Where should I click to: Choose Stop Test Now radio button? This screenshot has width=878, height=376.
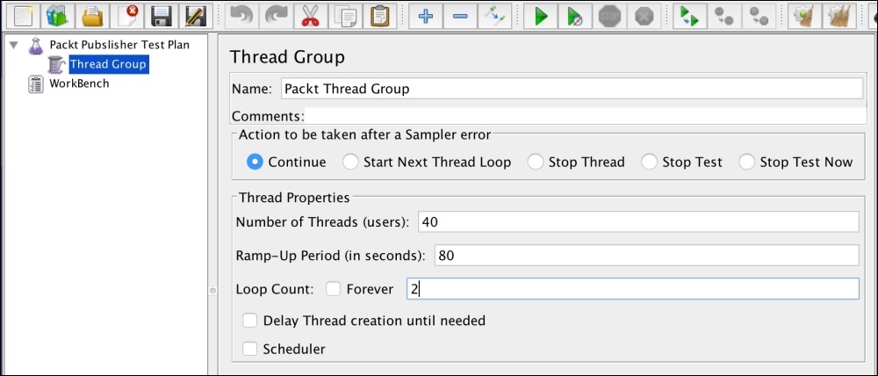(x=747, y=162)
